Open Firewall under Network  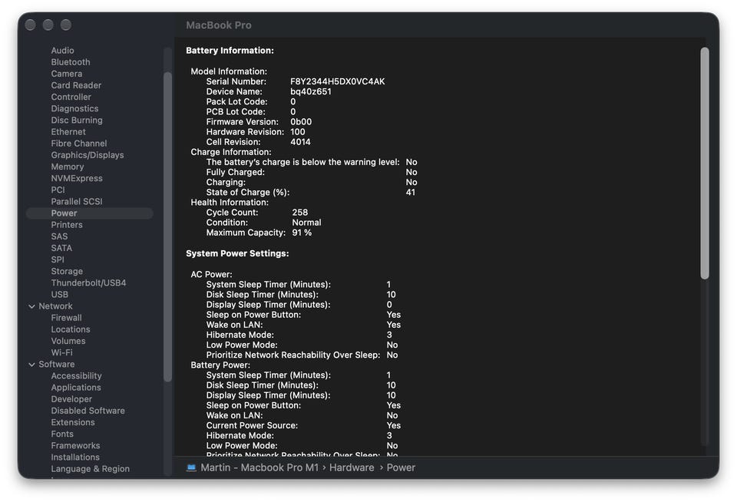pos(66,319)
